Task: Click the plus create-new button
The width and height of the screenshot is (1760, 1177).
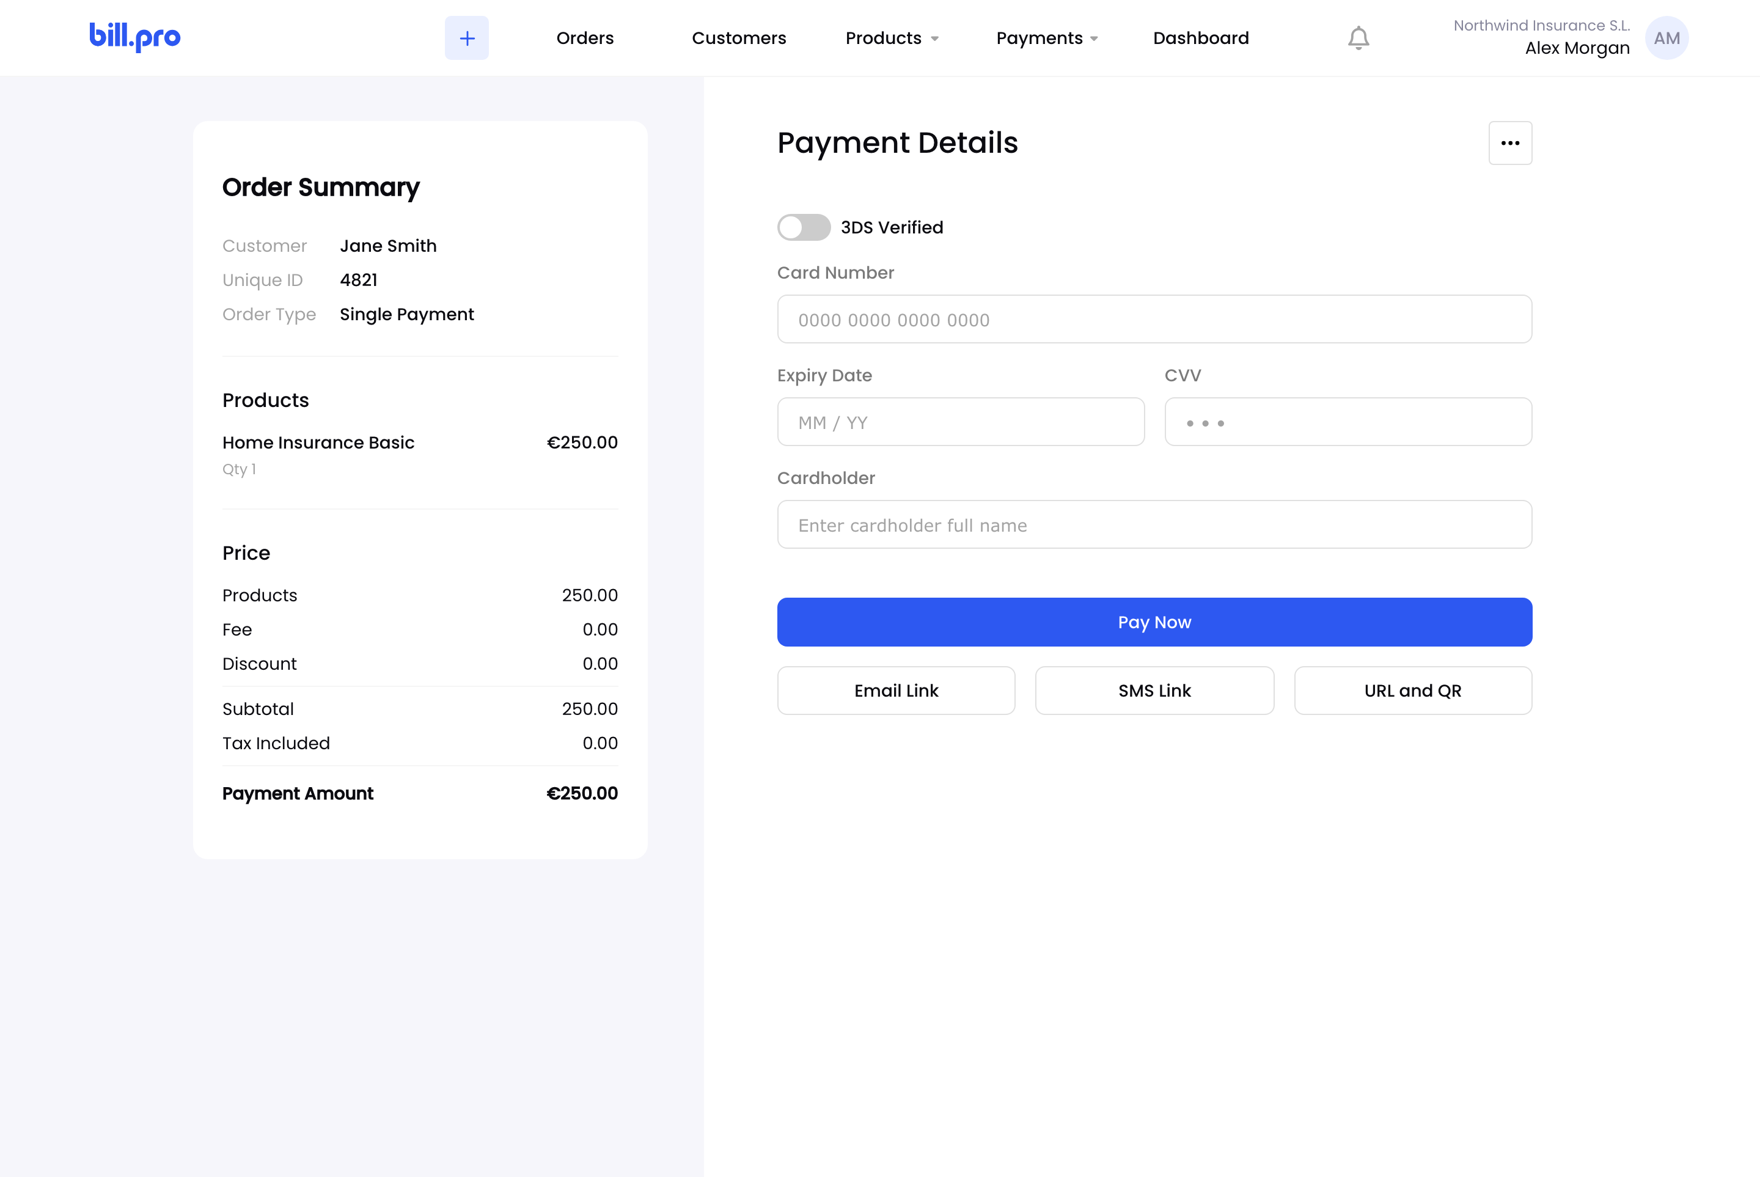Action: 467,37
